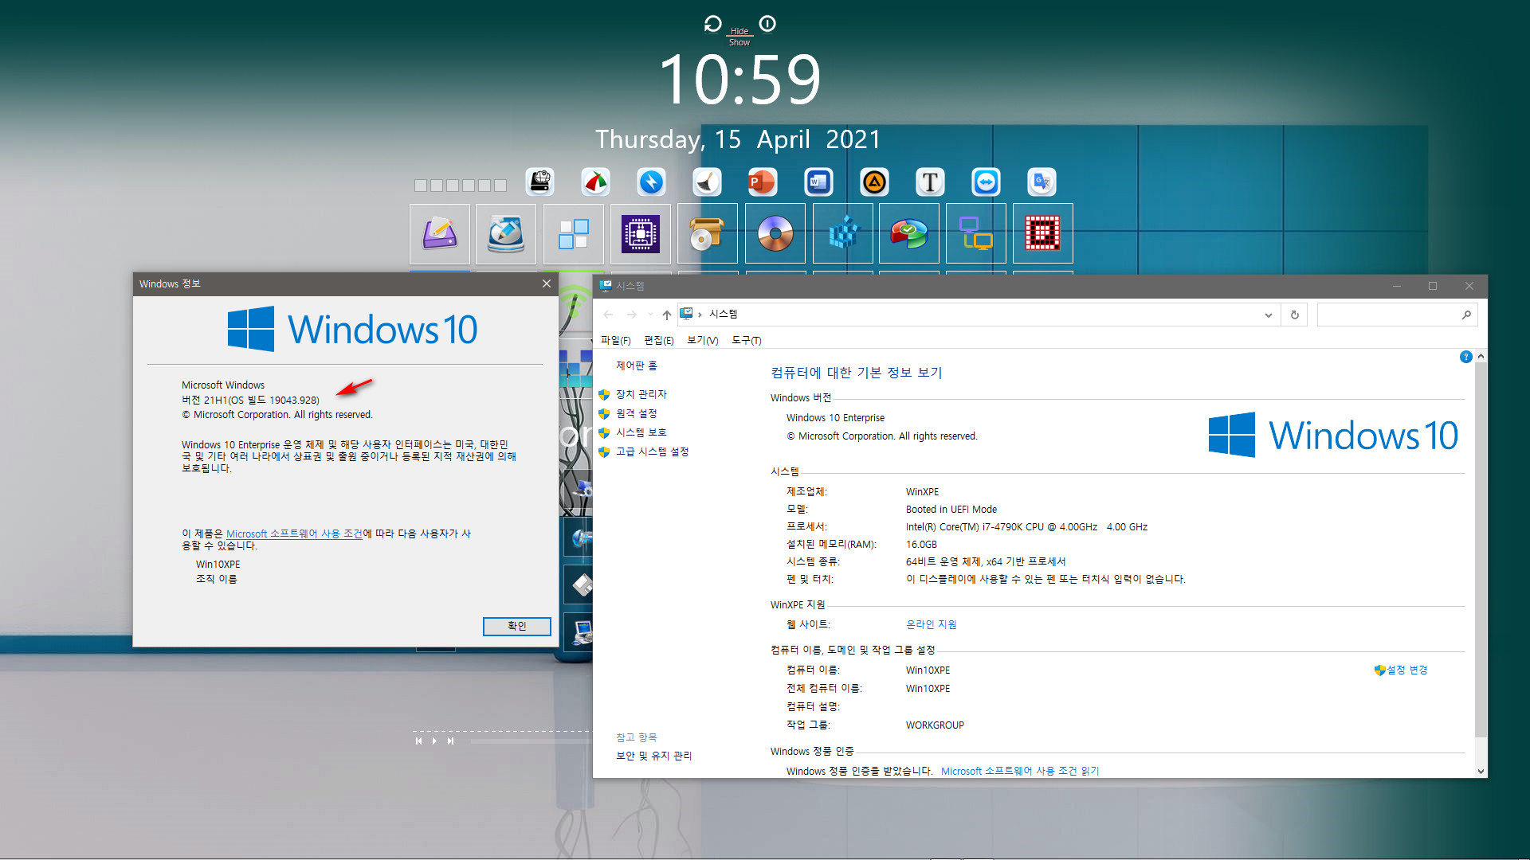Click the search magnifier icon in 시스템 window
The width and height of the screenshot is (1530, 860).
coord(1466,315)
